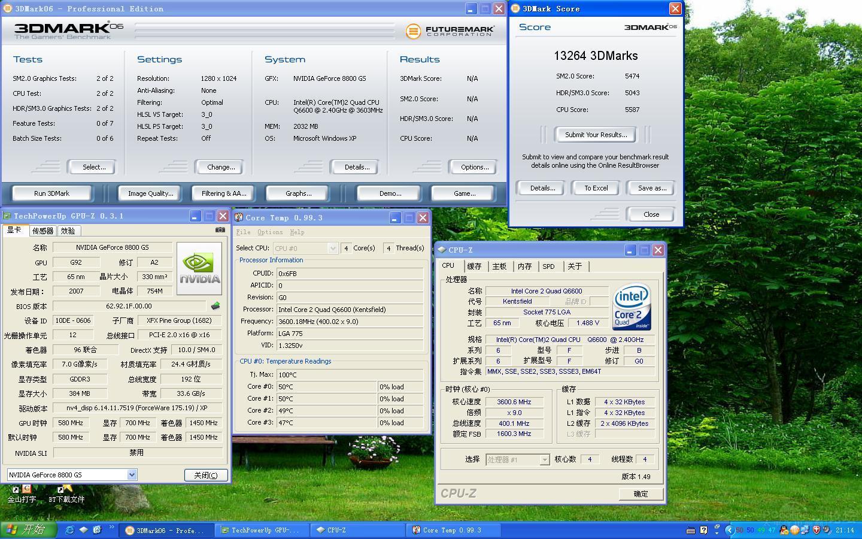Click the CPU-Z title bar icon
Image resolution: width=862 pixels, height=539 pixels.
pos(442,250)
